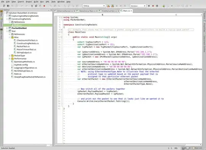The image size is (206, 150).
Task: Switch to the EthernetPacket.cs tab
Action: (x=65, y=11)
